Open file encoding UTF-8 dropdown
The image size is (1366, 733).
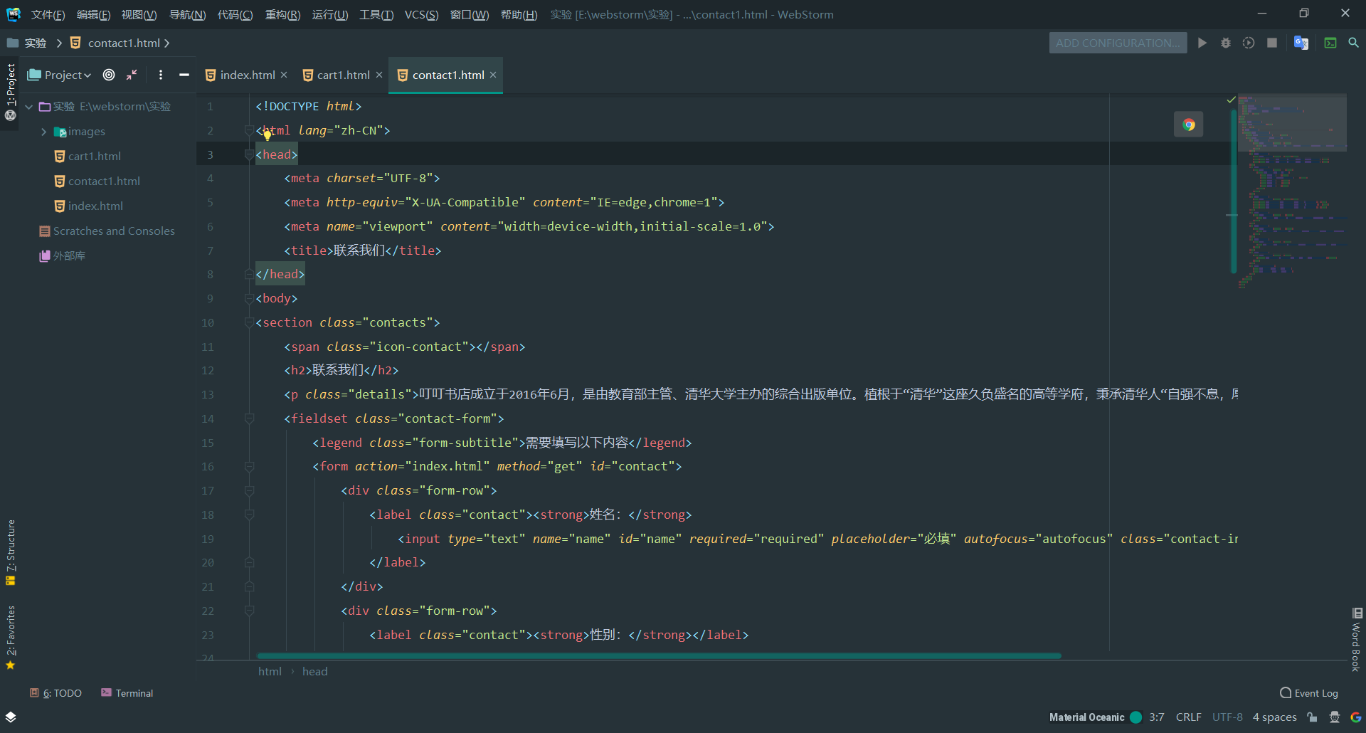(x=1227, y=717)
